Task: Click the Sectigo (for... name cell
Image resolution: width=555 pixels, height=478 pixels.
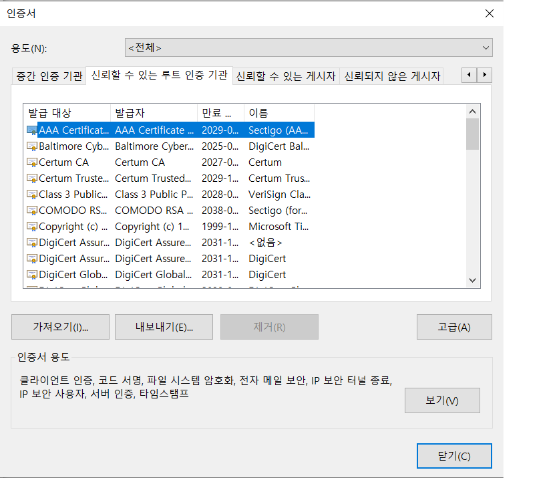Action: tap(278, 211)
